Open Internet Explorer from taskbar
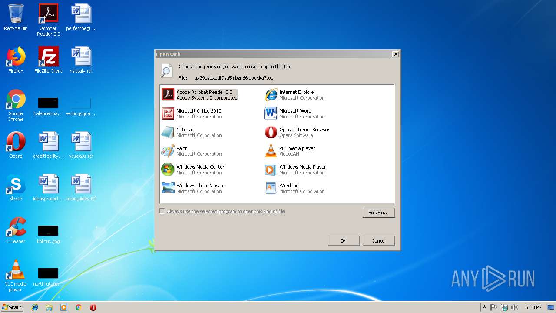Screen dimensions: 556x313 pyautogui.click(x=35, y=307)
